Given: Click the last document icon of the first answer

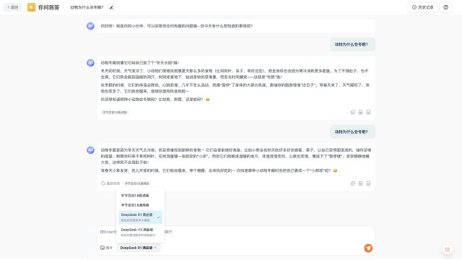Looking at the screenshot, I should pyautogui.click(x=368, y=113).
